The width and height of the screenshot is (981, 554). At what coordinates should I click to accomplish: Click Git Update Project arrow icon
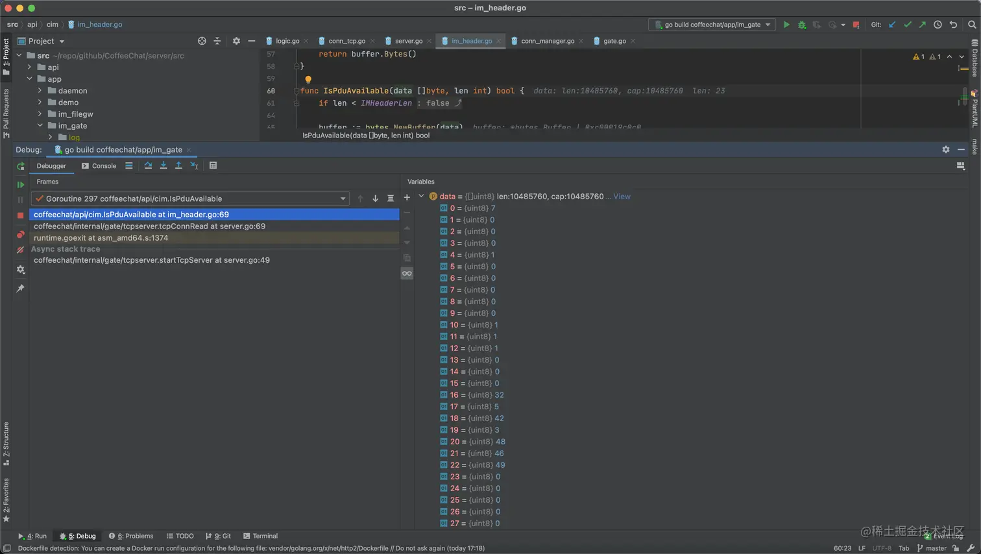coord(892,25)
